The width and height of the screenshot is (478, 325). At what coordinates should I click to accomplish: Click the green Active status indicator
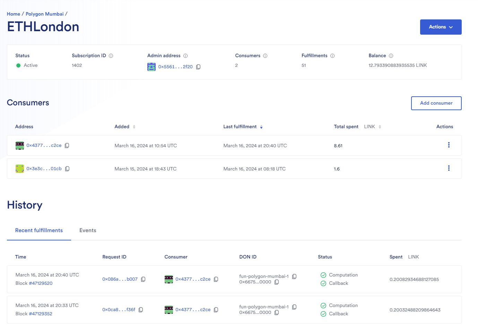point(18,65)
